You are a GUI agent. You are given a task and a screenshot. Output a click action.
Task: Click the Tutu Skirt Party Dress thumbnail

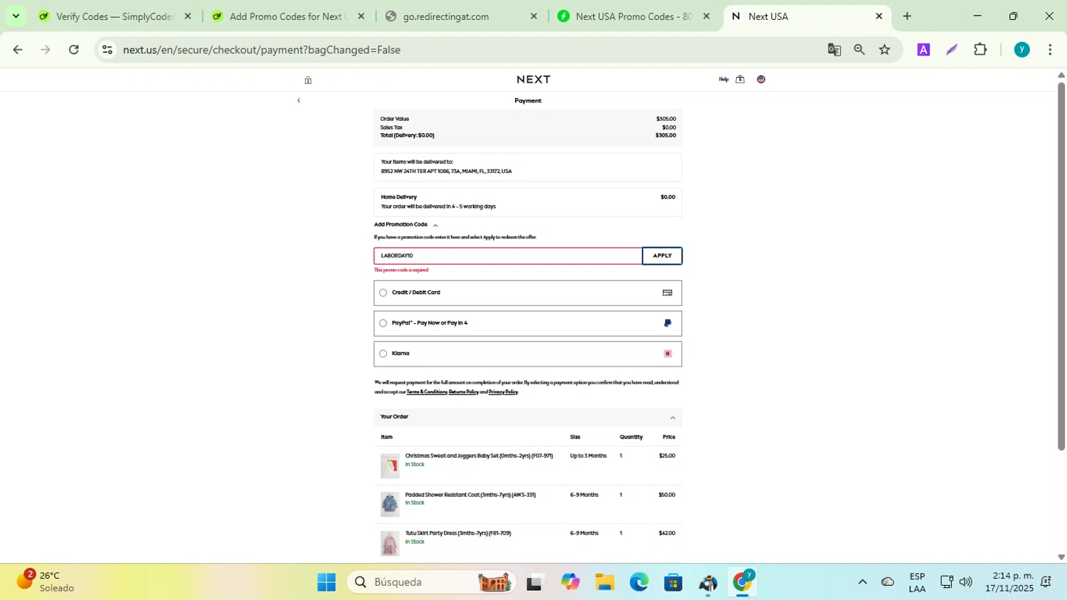tap(390, 543)
